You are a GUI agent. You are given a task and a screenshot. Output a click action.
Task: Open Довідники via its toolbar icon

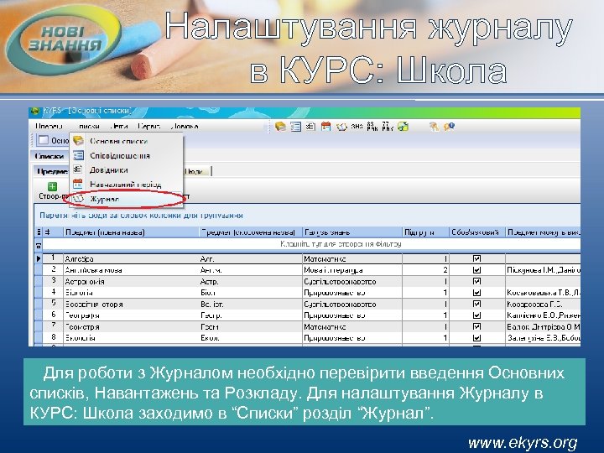click(310, 127)
